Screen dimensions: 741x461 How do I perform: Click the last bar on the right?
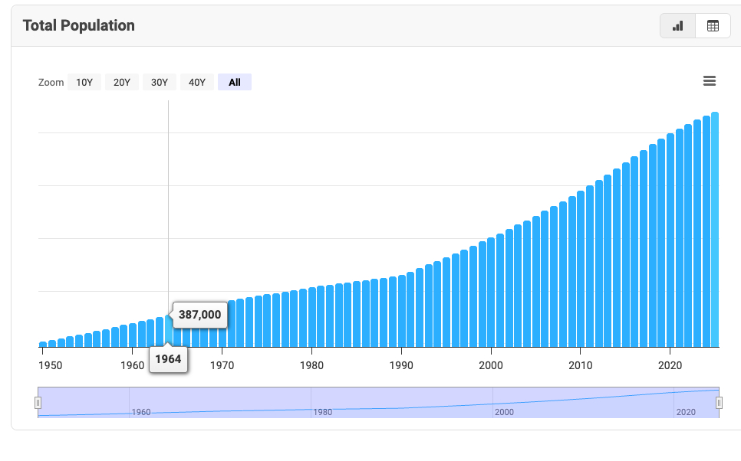[x=715, y=230]
